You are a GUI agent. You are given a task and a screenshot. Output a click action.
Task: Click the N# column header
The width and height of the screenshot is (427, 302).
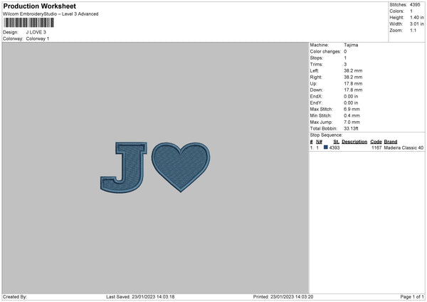pyautogui.click(x=320, y=141)
